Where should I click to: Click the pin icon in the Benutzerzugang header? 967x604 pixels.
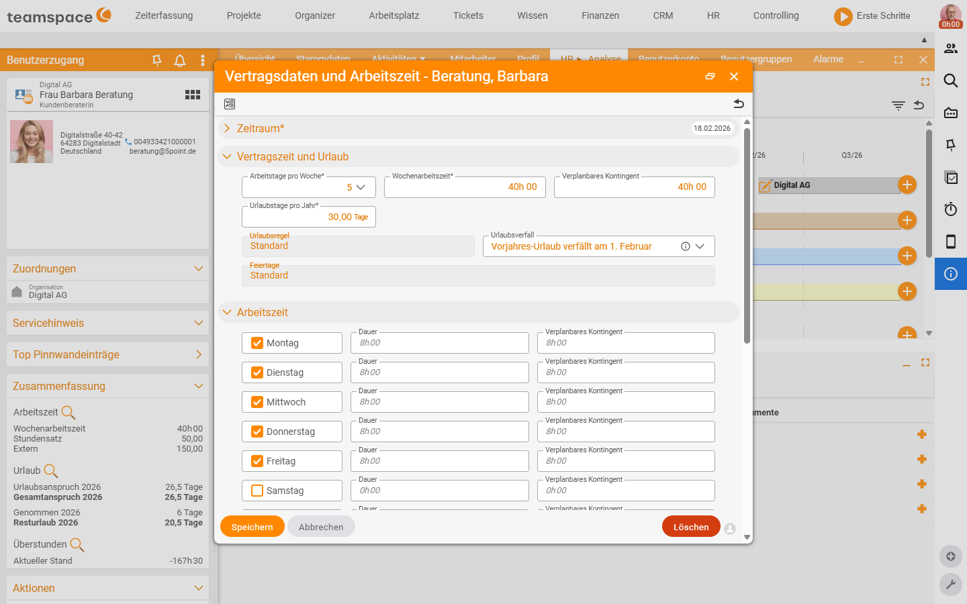(157, 60)
